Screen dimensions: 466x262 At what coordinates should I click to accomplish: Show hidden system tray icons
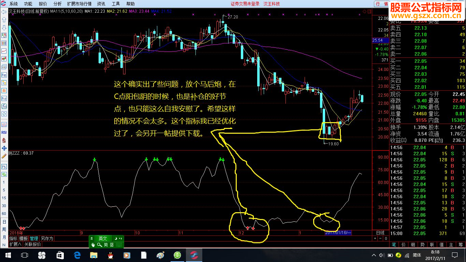[374, 255]
